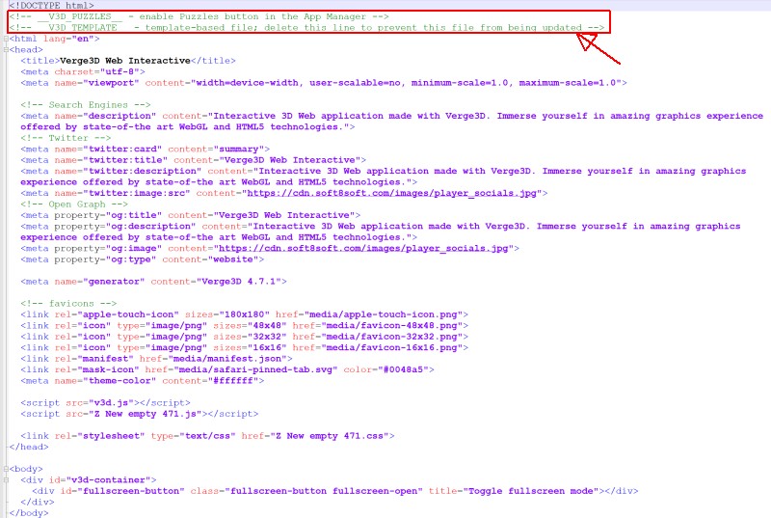This screenshot has width=771, height=518.
Task: Click the "twitter:title" name value
Action: (x=125, y=160)
